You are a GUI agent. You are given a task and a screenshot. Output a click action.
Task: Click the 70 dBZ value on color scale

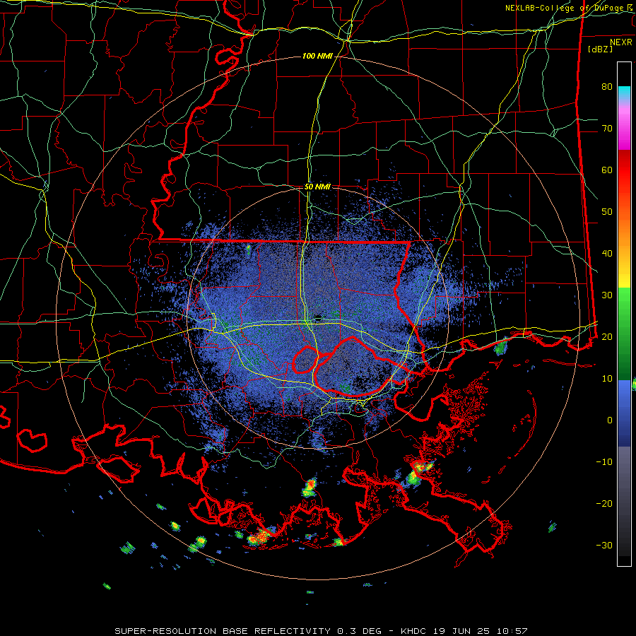(x=607, y=128)
